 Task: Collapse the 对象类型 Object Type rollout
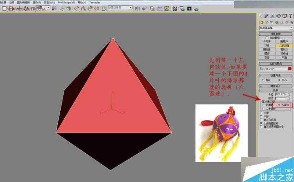(x=275, y=34)
